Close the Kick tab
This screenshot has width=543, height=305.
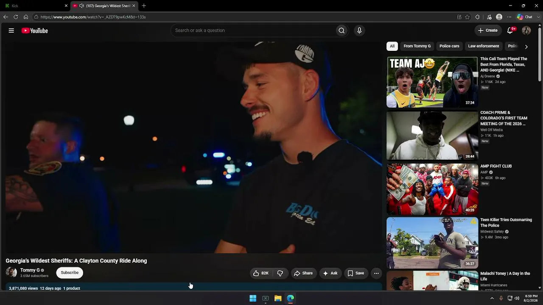coord(66,6)
